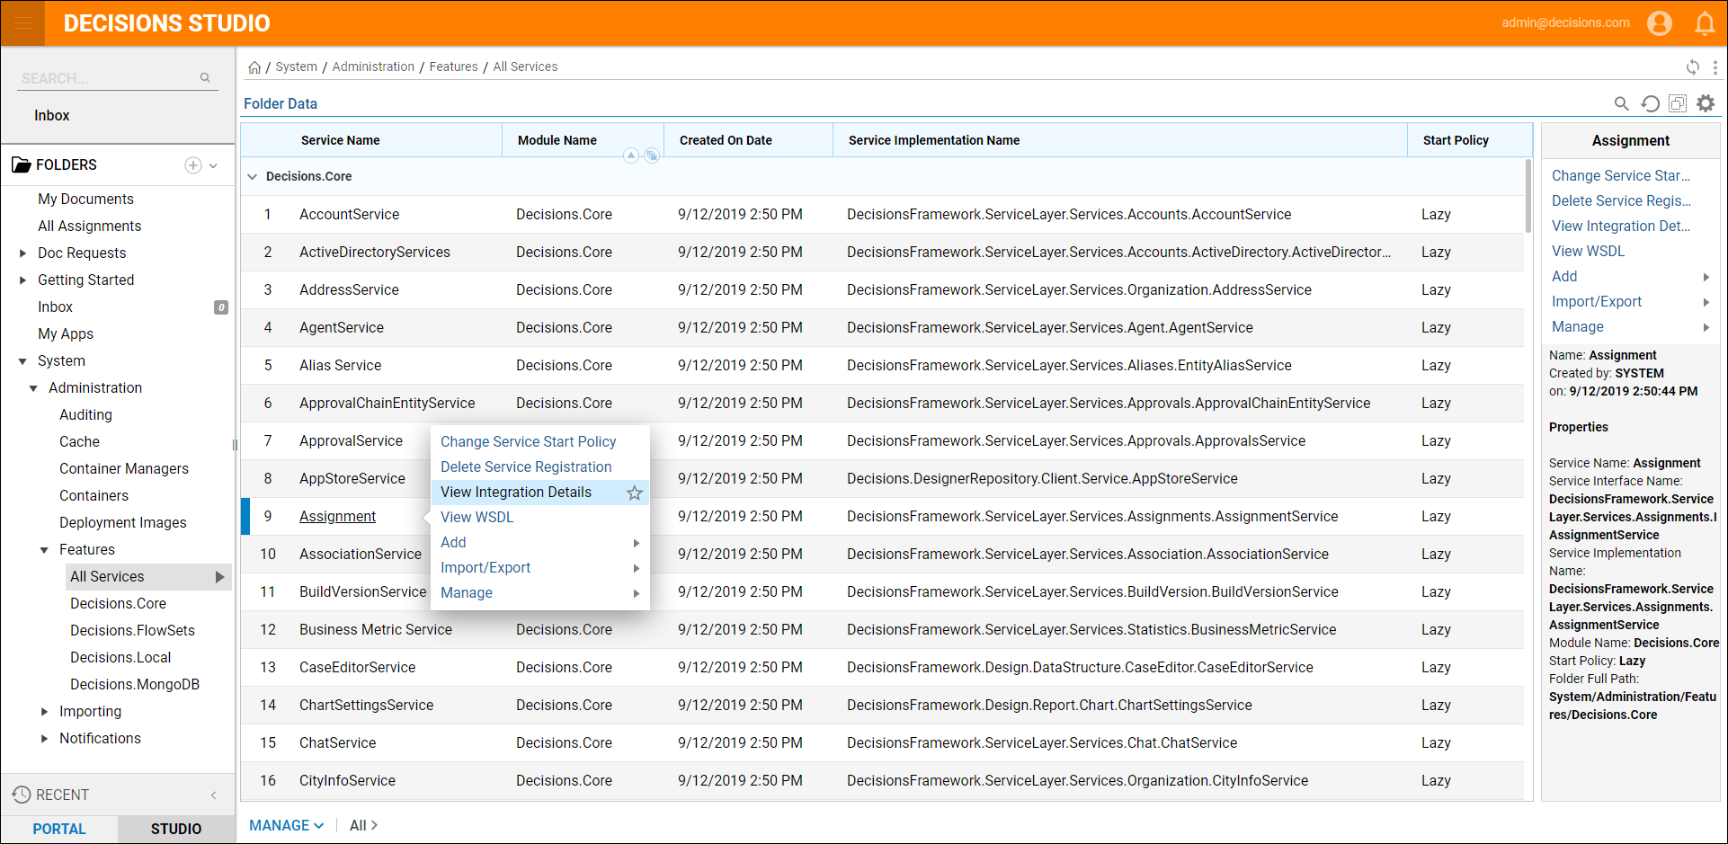This screenshot has width=1728, height=844.
Task: Open the Assignment service link
Action: click(337, 516)
